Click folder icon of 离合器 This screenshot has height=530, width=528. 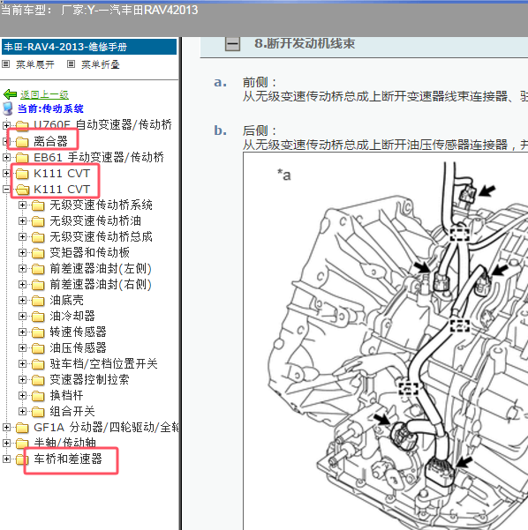pos(22,142)
